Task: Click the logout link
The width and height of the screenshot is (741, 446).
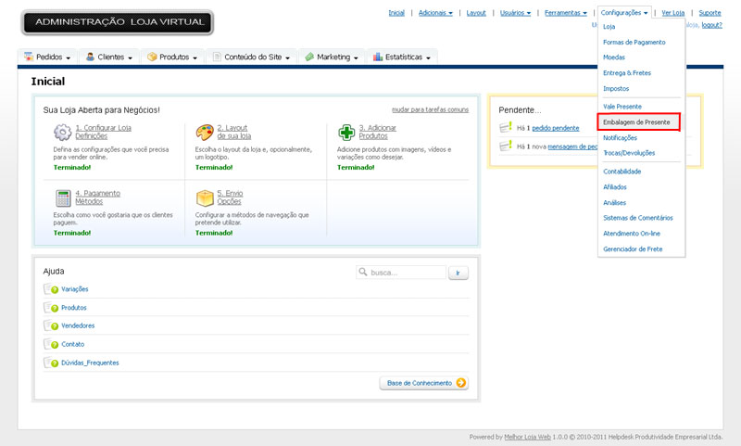Action: [x=711, y=25]
